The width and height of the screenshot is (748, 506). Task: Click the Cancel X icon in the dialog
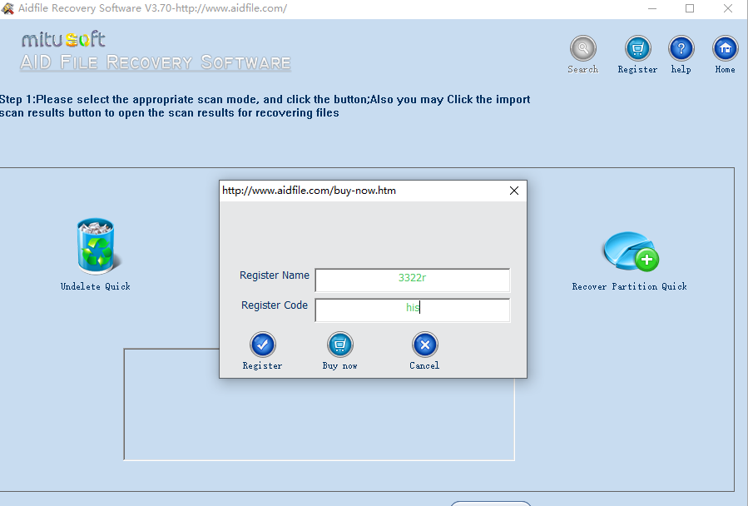(424, 345)
